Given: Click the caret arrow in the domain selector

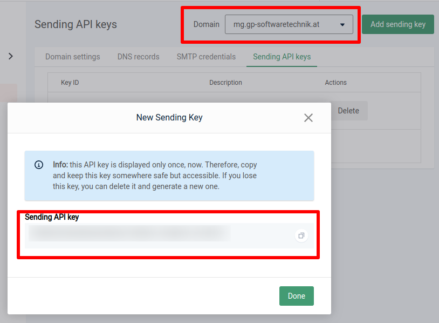Looking at the screenshot, I should [x=342, y=25].
